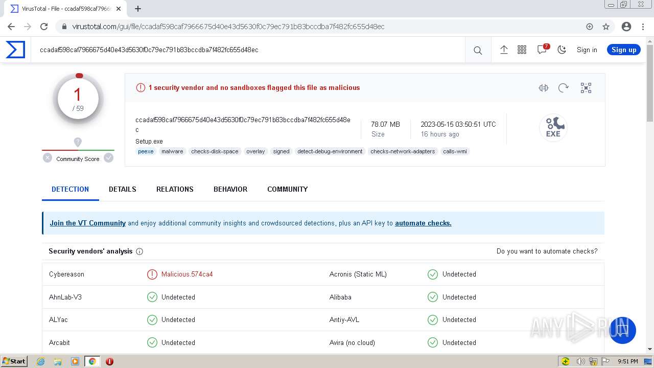Click community score upvote check icon
Screen dimensions: 654x368
coord(108,158)
